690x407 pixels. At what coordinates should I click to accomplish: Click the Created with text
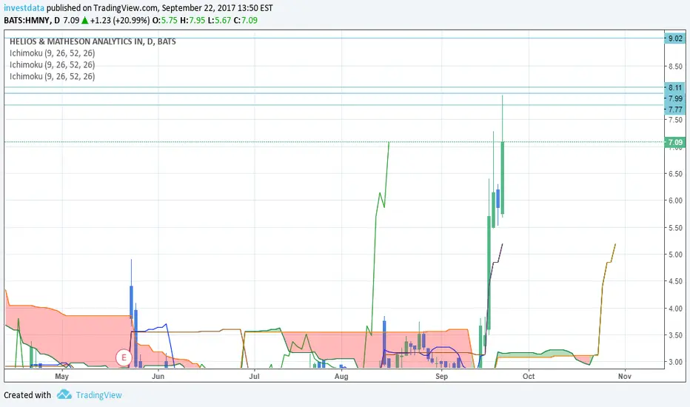27,395
